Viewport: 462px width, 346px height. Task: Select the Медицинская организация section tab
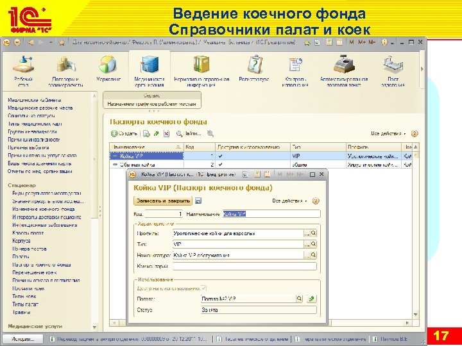(x=150, y=70)
